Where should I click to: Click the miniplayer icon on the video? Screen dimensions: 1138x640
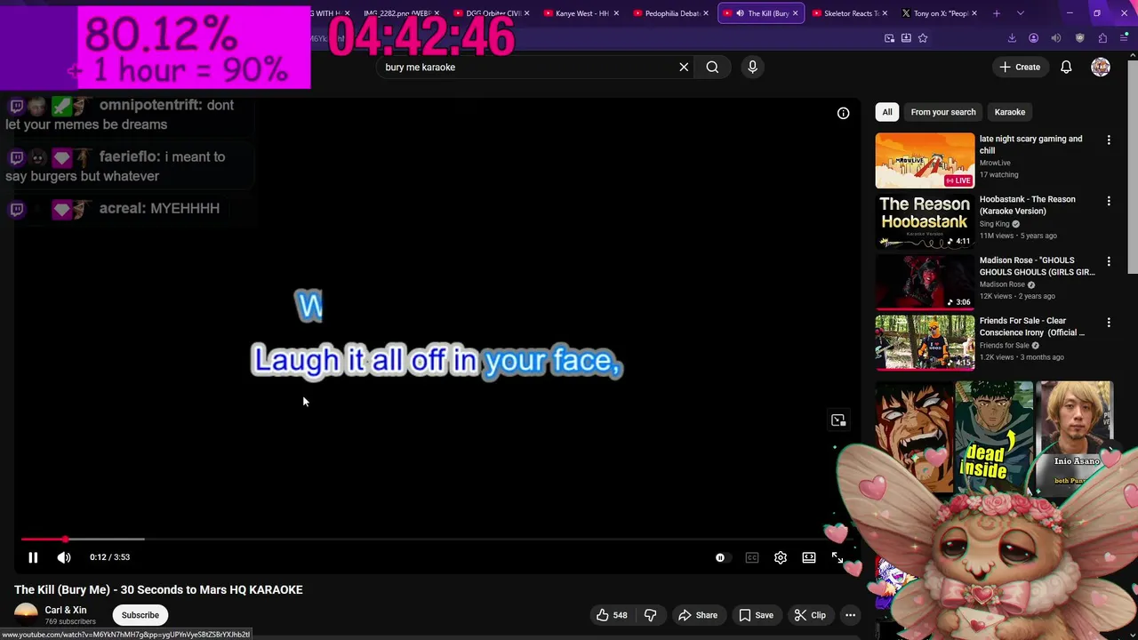tap(838, 420)
